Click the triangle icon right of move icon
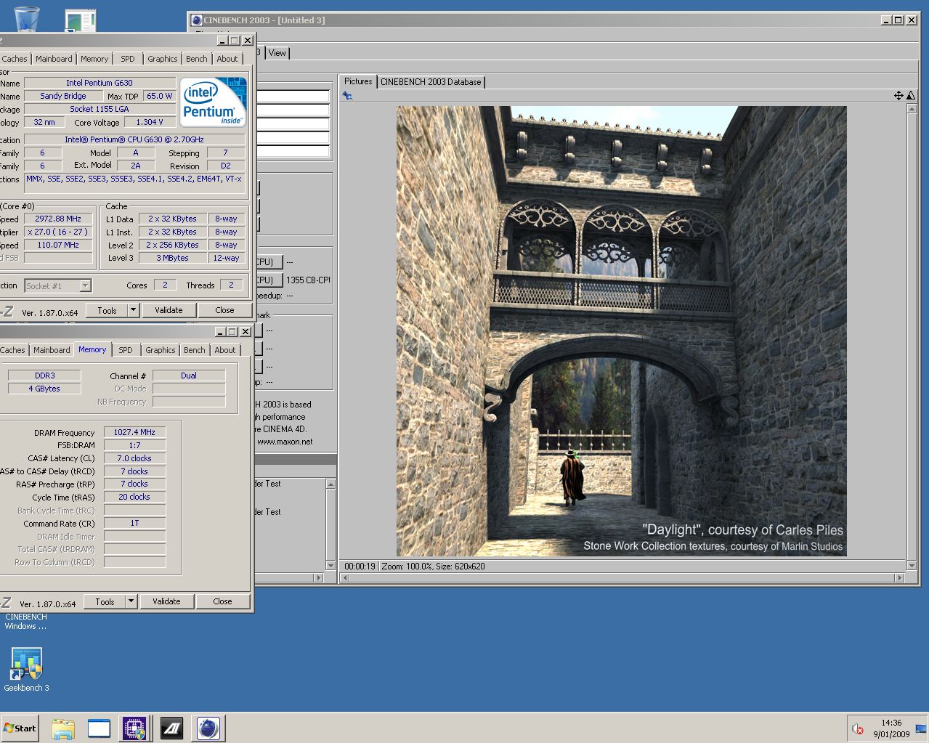929x743 pixels. (911, 96)
